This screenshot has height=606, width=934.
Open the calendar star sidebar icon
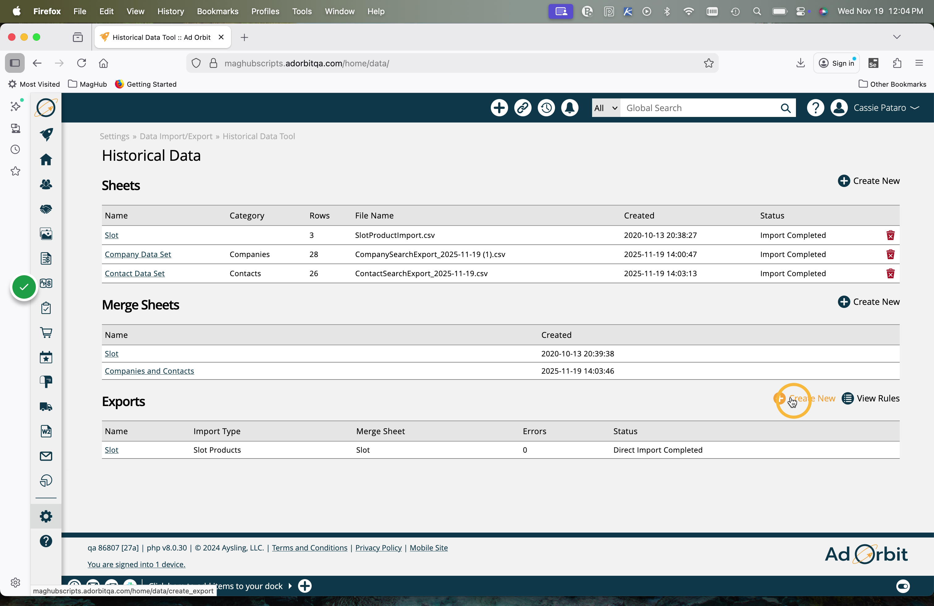tap(46, 357)
